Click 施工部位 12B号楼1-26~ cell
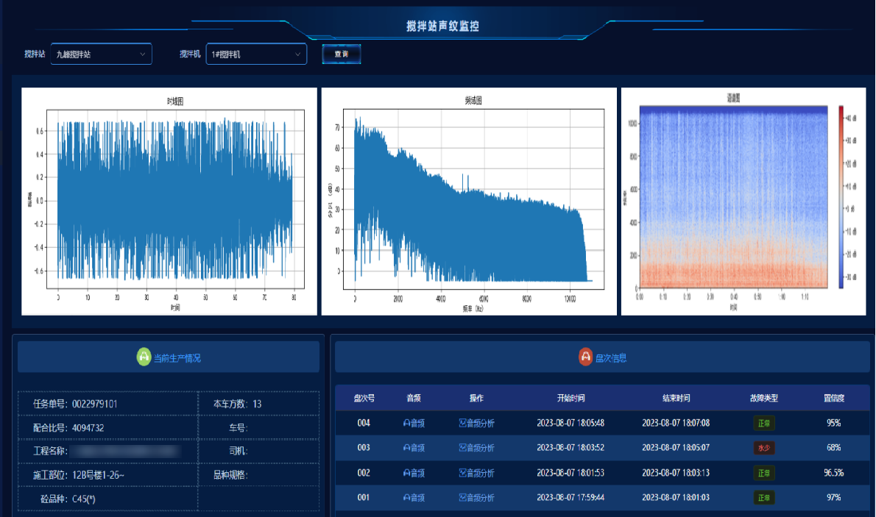 coord(108,475)
